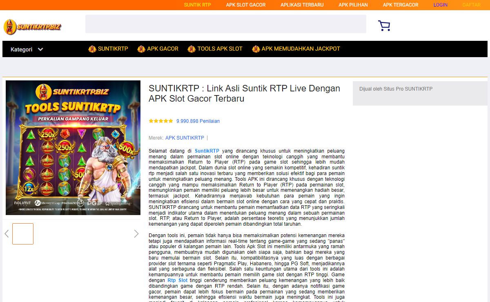490x302 pixels.
Task: Open the shopping cart icon
Action: (x=384, y=26)
